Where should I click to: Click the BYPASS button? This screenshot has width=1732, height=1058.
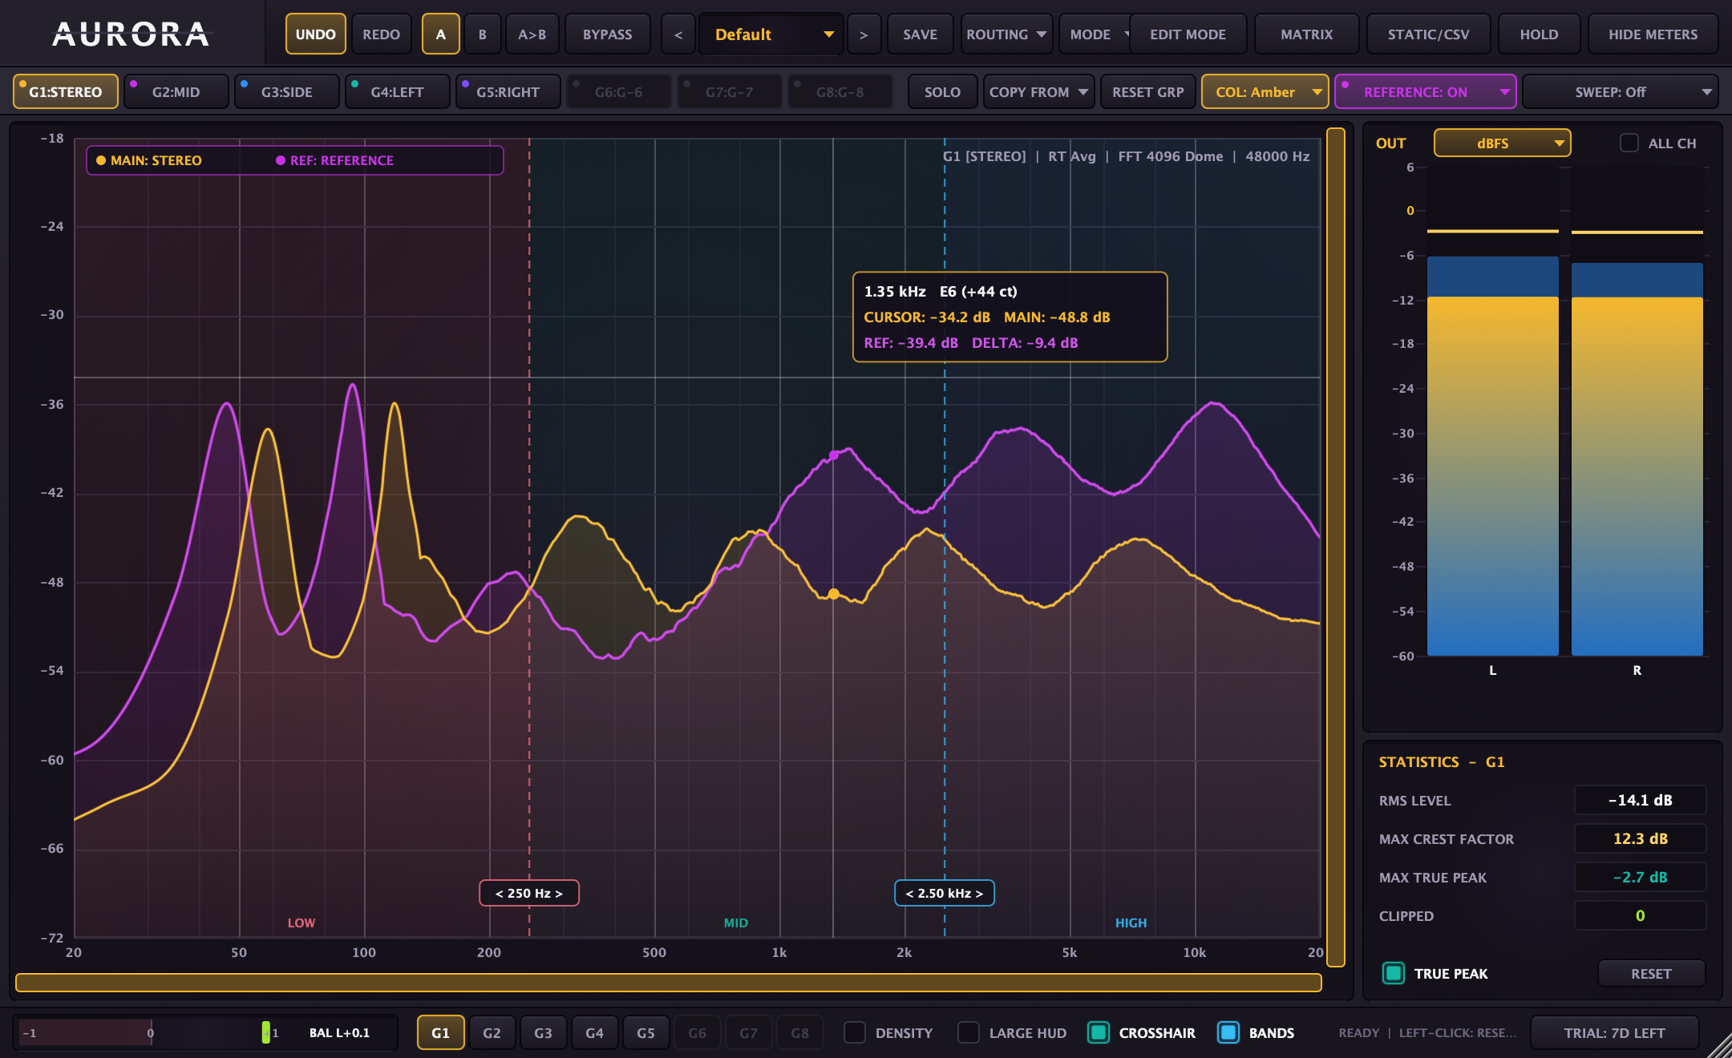607,34
